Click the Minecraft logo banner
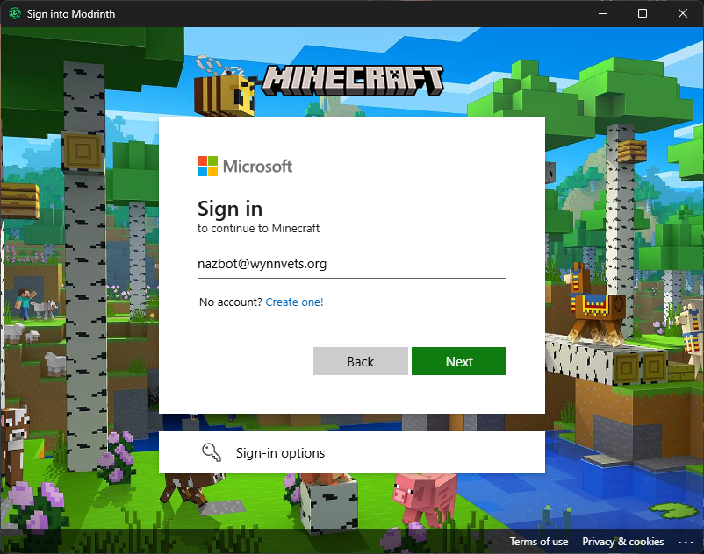 coord(353,81)
